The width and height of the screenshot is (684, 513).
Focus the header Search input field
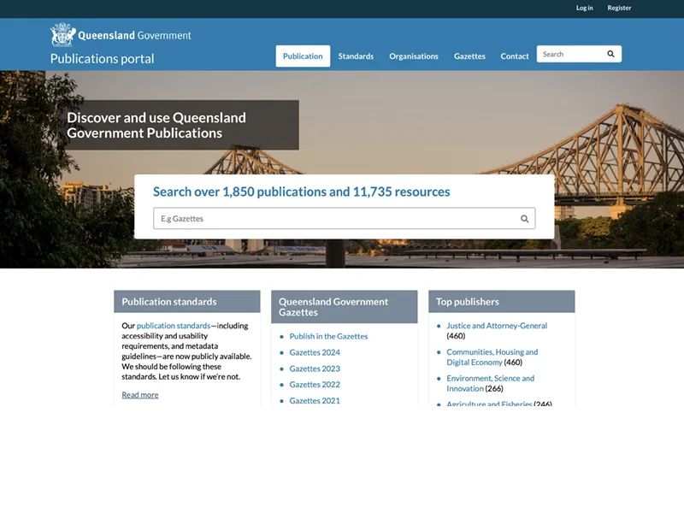pos(569,54)
